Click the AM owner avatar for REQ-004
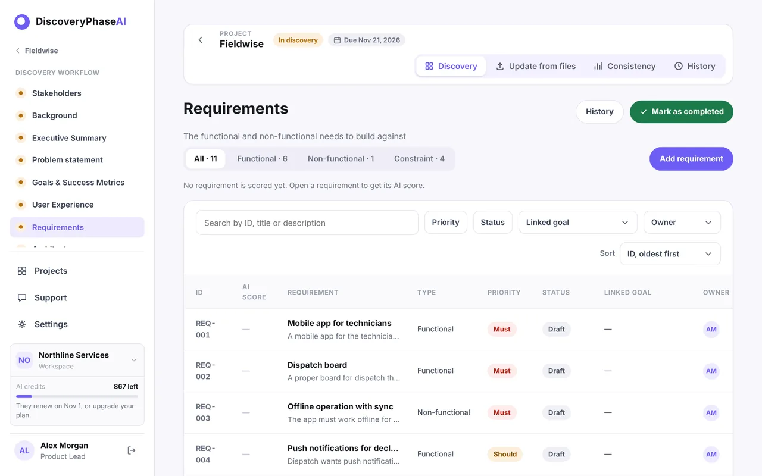Viewport: 762px width, 476px height. 711,455
